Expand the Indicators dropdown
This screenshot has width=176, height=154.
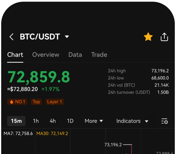coord(132,121)
